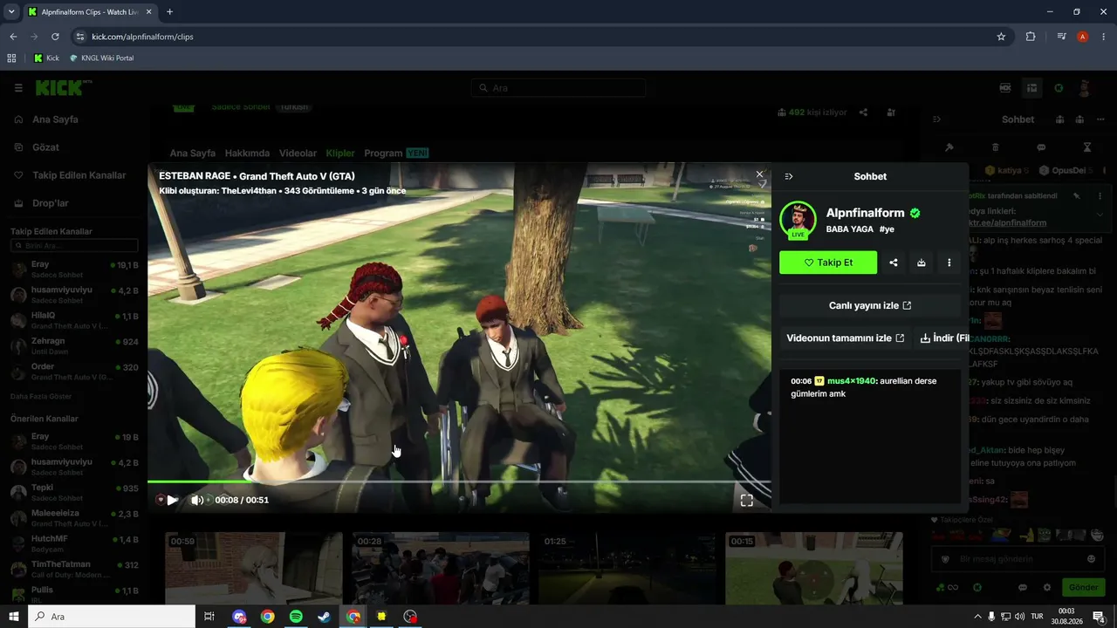Open the emoji picker in chat input
1117x628 pixels.
[x=1091, y=559]
